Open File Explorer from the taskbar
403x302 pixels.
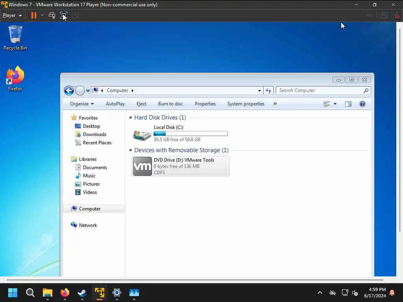[47, 293]
